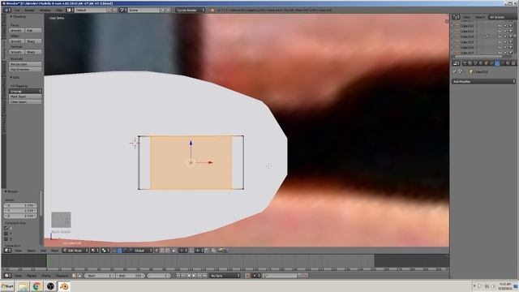Open the All Scenes display dropdown in the Outliner
Viewport: 519px width, 292px height.
pyautogui.click(x=503, y=17)
